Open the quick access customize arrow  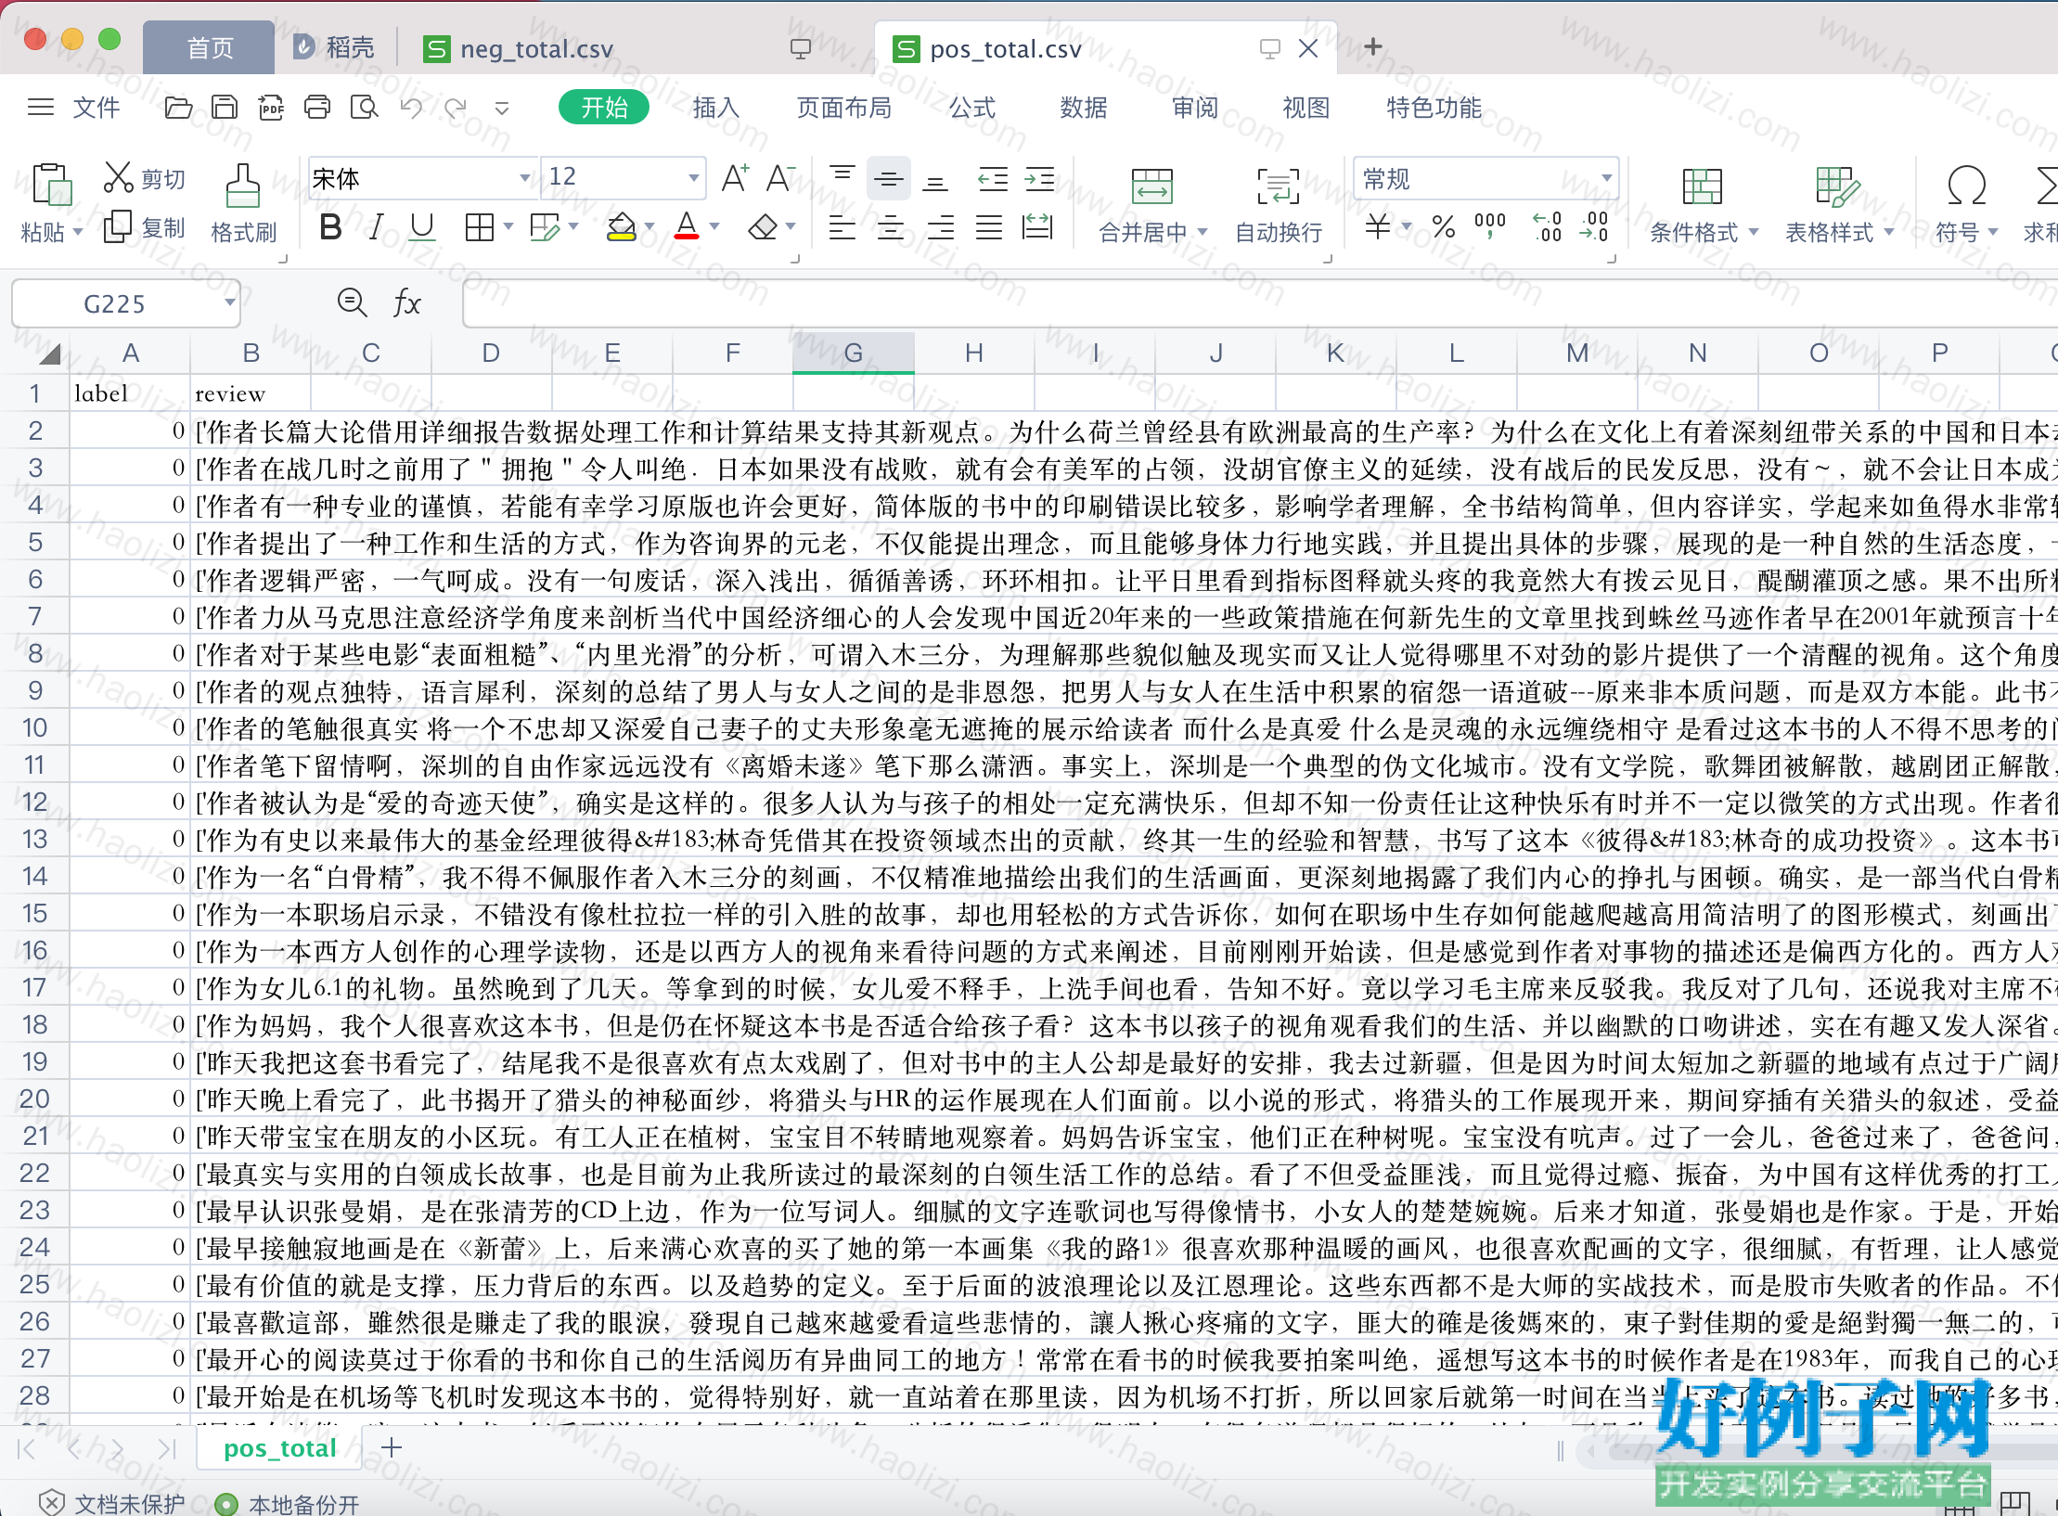tap(502, 109)
